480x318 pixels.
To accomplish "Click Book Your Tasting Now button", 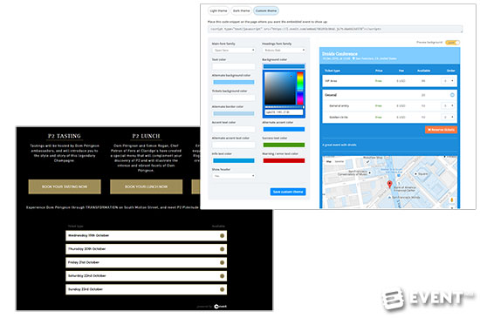I will tap(65, 186).
